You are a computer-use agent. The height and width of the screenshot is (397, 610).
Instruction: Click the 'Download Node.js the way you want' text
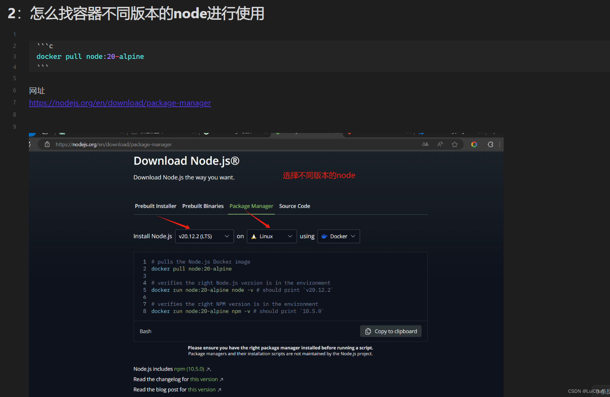coord(184,177)
